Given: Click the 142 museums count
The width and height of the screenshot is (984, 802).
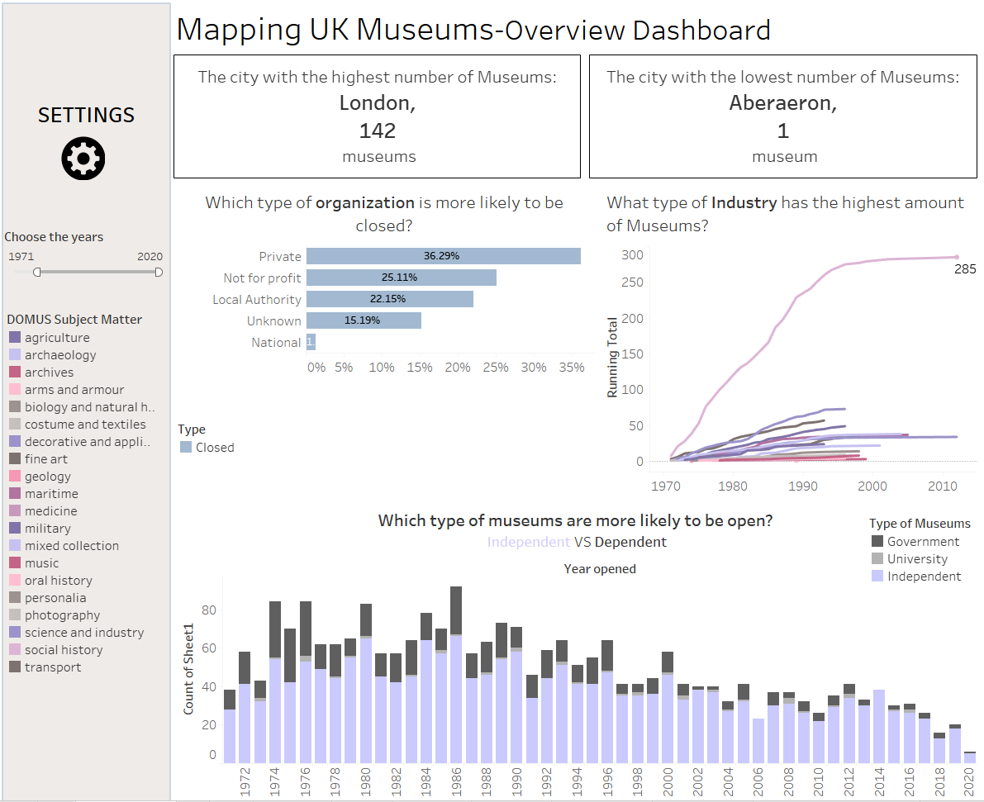Looking at the screenshot, I should 377,131.
